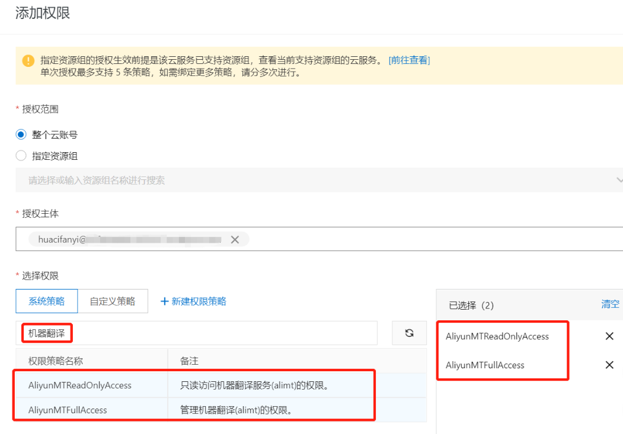Viewport: 623px width, 434px height.
Task: Expand the resource group dropdown arrow
Action: tap(619, 180)
